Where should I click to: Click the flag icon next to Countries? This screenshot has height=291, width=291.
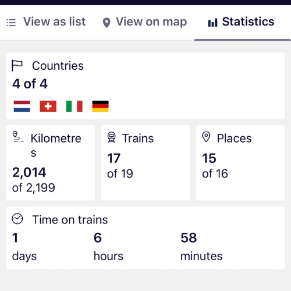17,66
